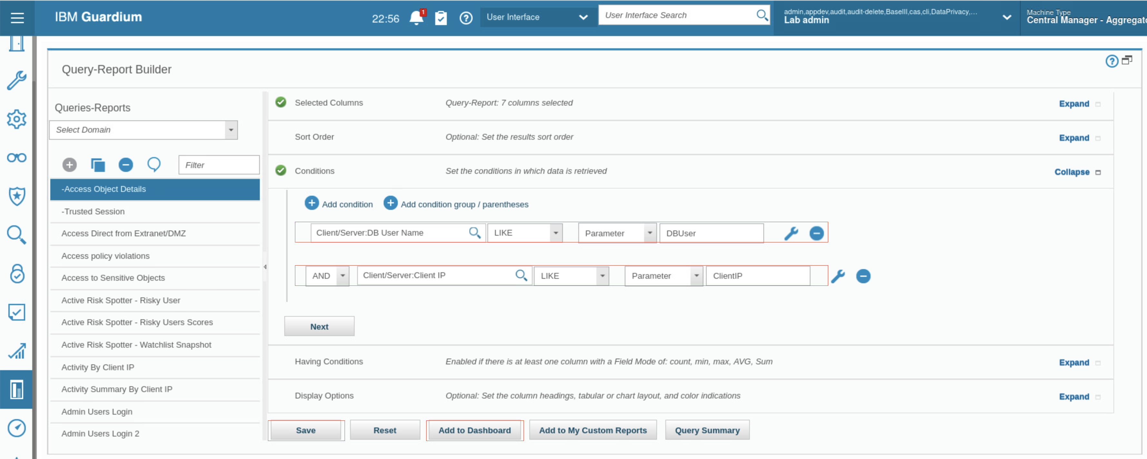The image size is (1147, 459).
Task: Click wrench icon on DB User Name condition
Action: click(x=791, y=233)
